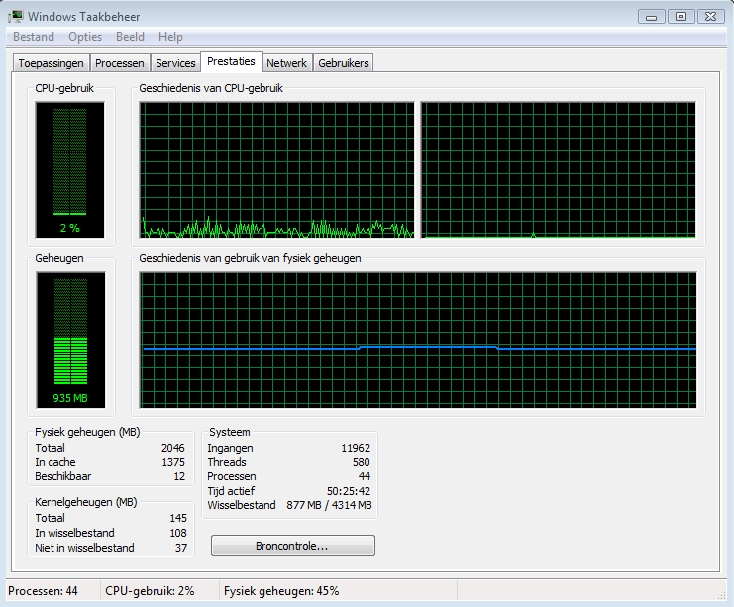Click Beschikbaar value 12
The width and height of the screenshot is (734, 607).
[179, 476]
